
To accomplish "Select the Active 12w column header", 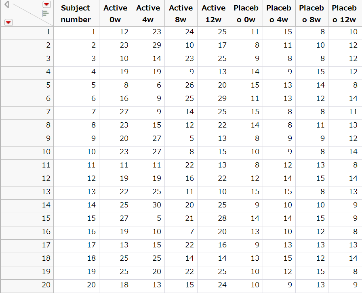I will point(213,13).
